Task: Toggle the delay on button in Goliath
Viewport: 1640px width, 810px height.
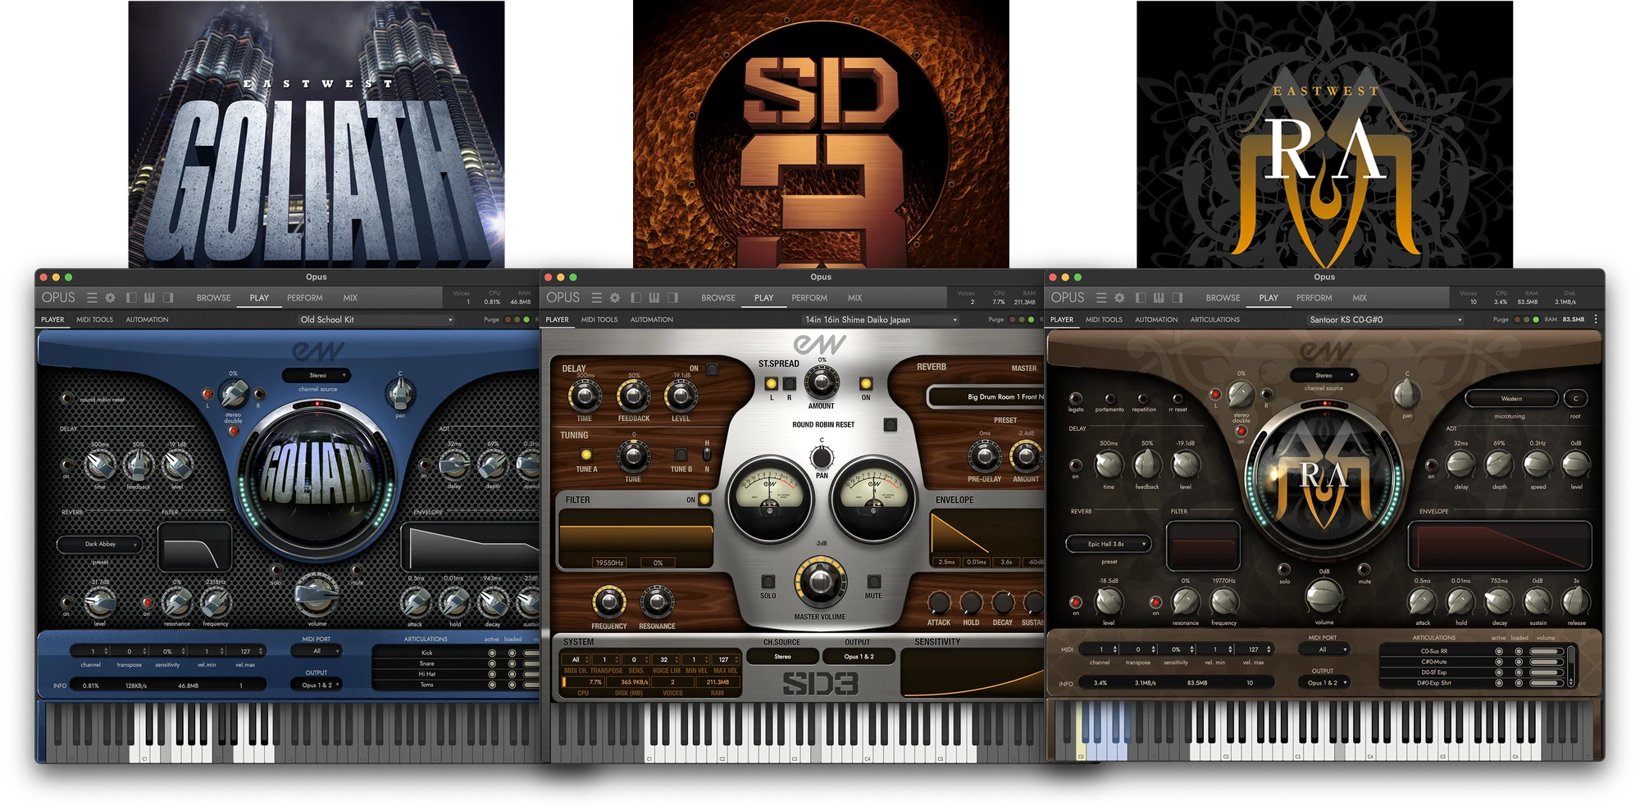Action: 66,464
